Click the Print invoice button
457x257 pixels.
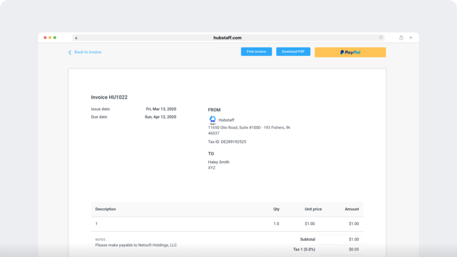tap(256, 51)
